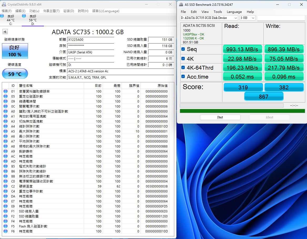307x239 pixels.
Task: Open the Help menu in AS SSD Benchmark
Action: [x=250, y=12]
